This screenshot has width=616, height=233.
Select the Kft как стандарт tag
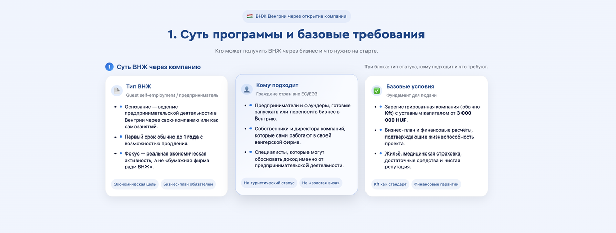[x=390, y=184]
